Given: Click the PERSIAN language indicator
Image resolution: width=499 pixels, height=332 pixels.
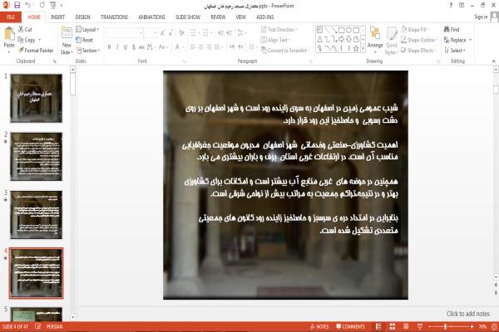Looking at the screenshot, I should click(x=54, y=326).
